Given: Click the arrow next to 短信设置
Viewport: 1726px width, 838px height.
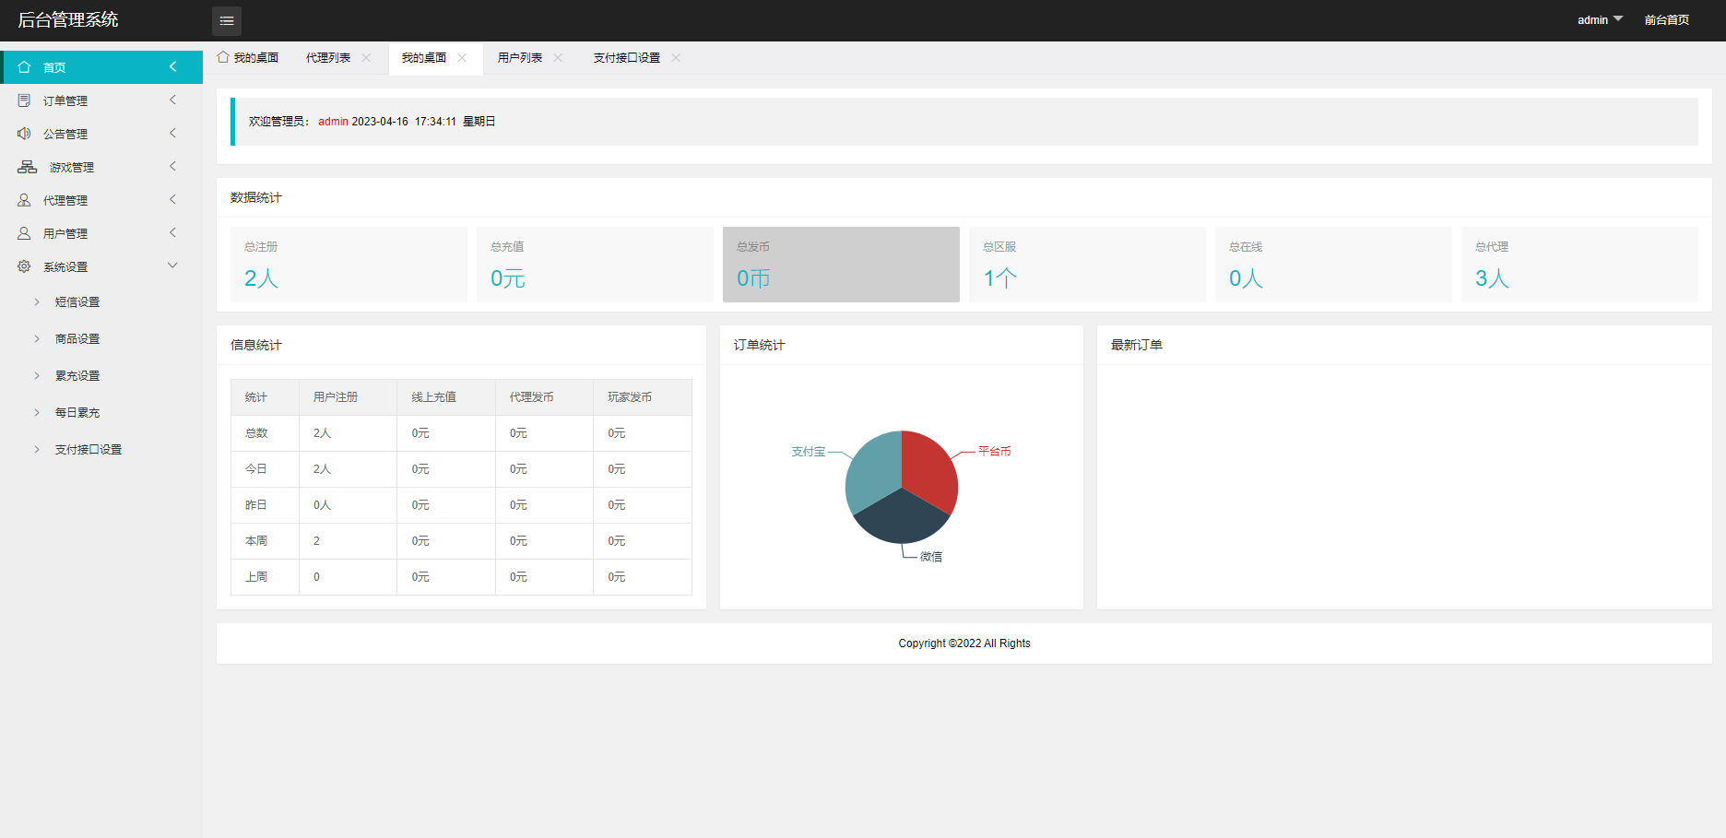Looking at the screenshot, I should pos(37,301).
